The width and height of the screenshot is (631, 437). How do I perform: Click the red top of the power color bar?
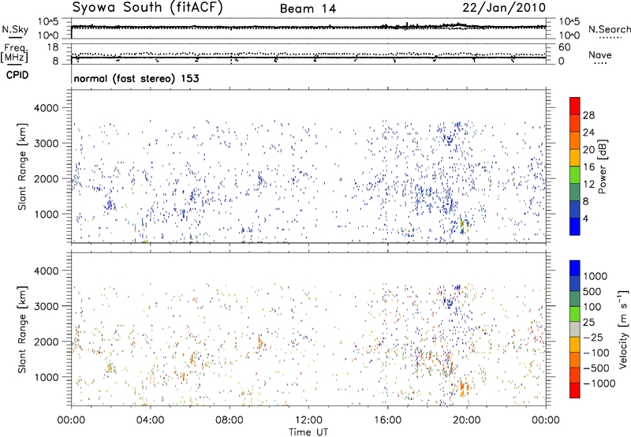(x=575, y=106)
